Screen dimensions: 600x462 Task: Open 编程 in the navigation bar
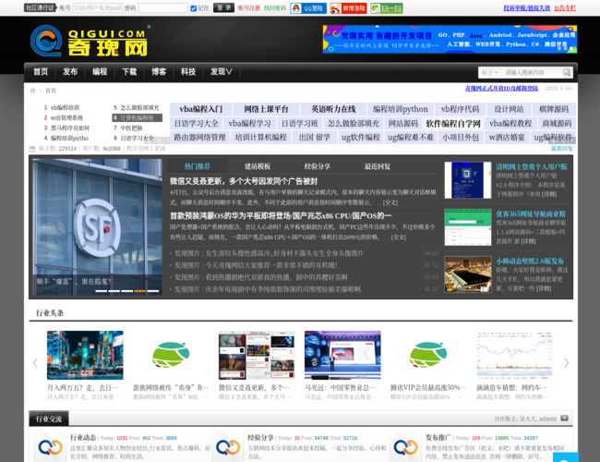[x=100, y=72]
